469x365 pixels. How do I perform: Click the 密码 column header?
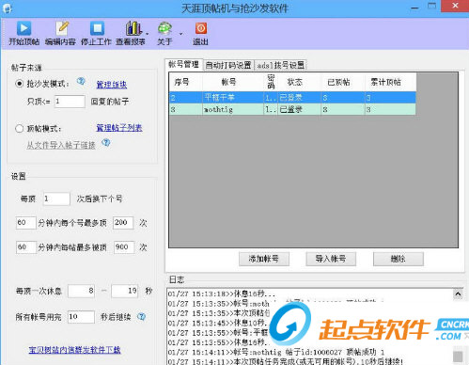point(271,82)
